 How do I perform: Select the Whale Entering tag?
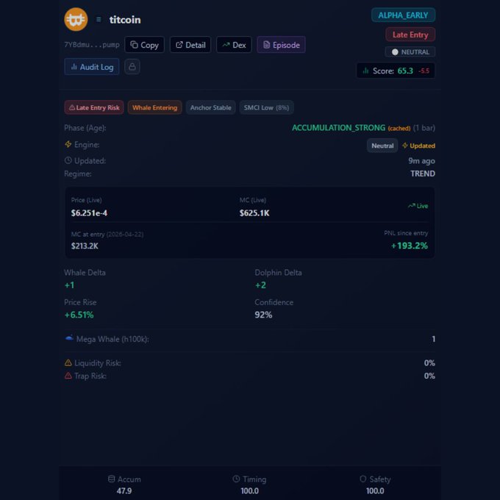click(154, 107)
